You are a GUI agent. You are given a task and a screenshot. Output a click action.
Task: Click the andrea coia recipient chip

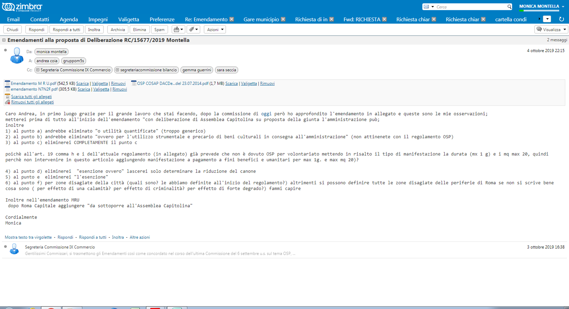coord(47,61)
